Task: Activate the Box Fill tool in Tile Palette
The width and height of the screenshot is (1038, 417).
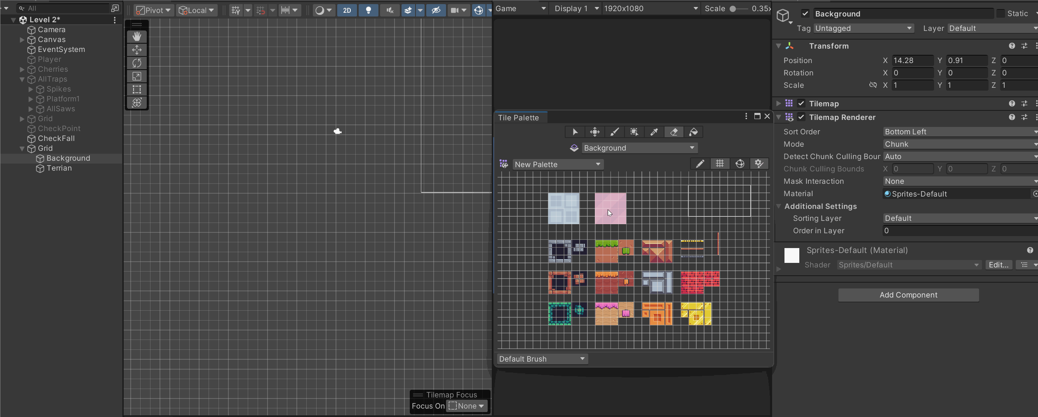Action: point(634,132)
